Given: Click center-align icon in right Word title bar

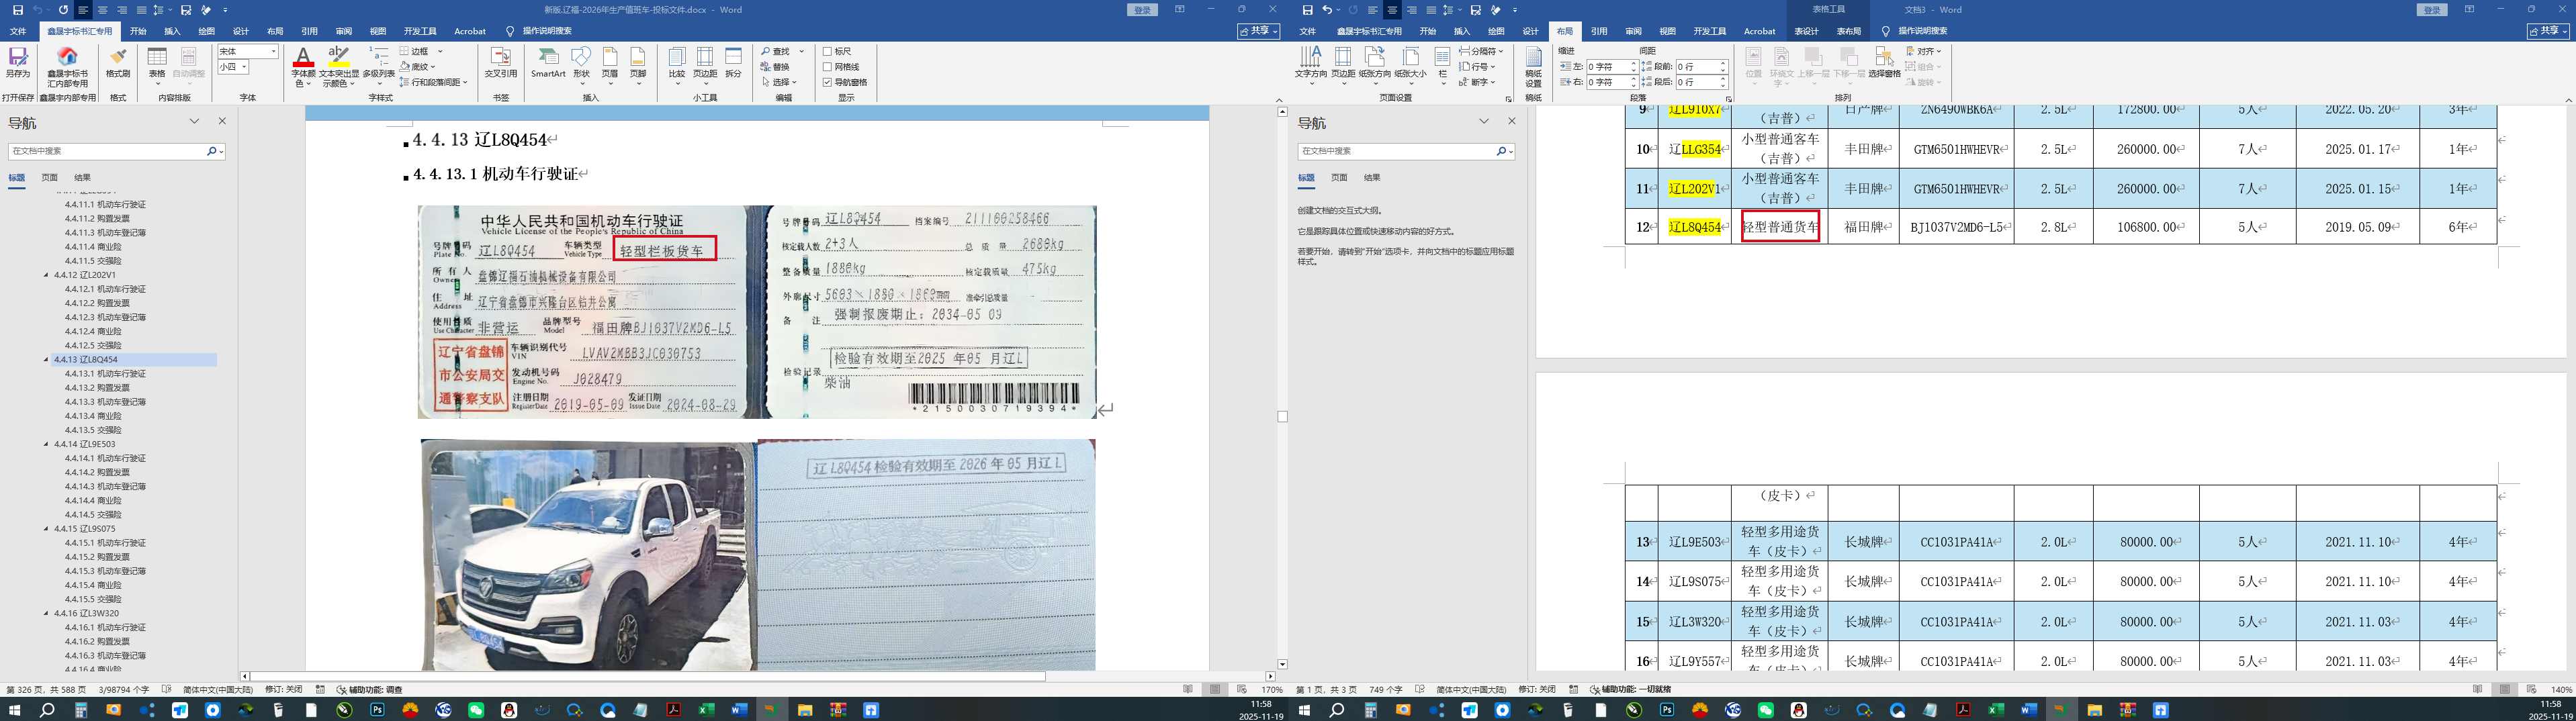Looking at the screenshot, I should tap(1392, 10).
